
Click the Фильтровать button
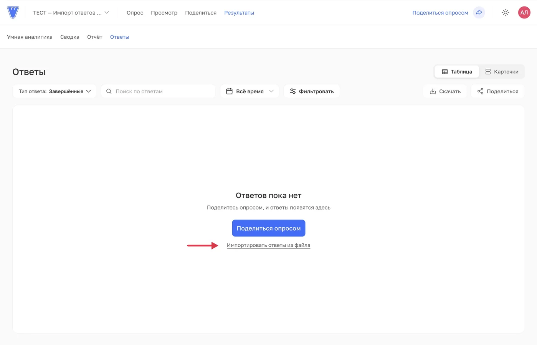coord(312,91)
